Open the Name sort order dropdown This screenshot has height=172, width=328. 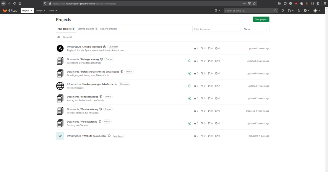coord(256,29)
